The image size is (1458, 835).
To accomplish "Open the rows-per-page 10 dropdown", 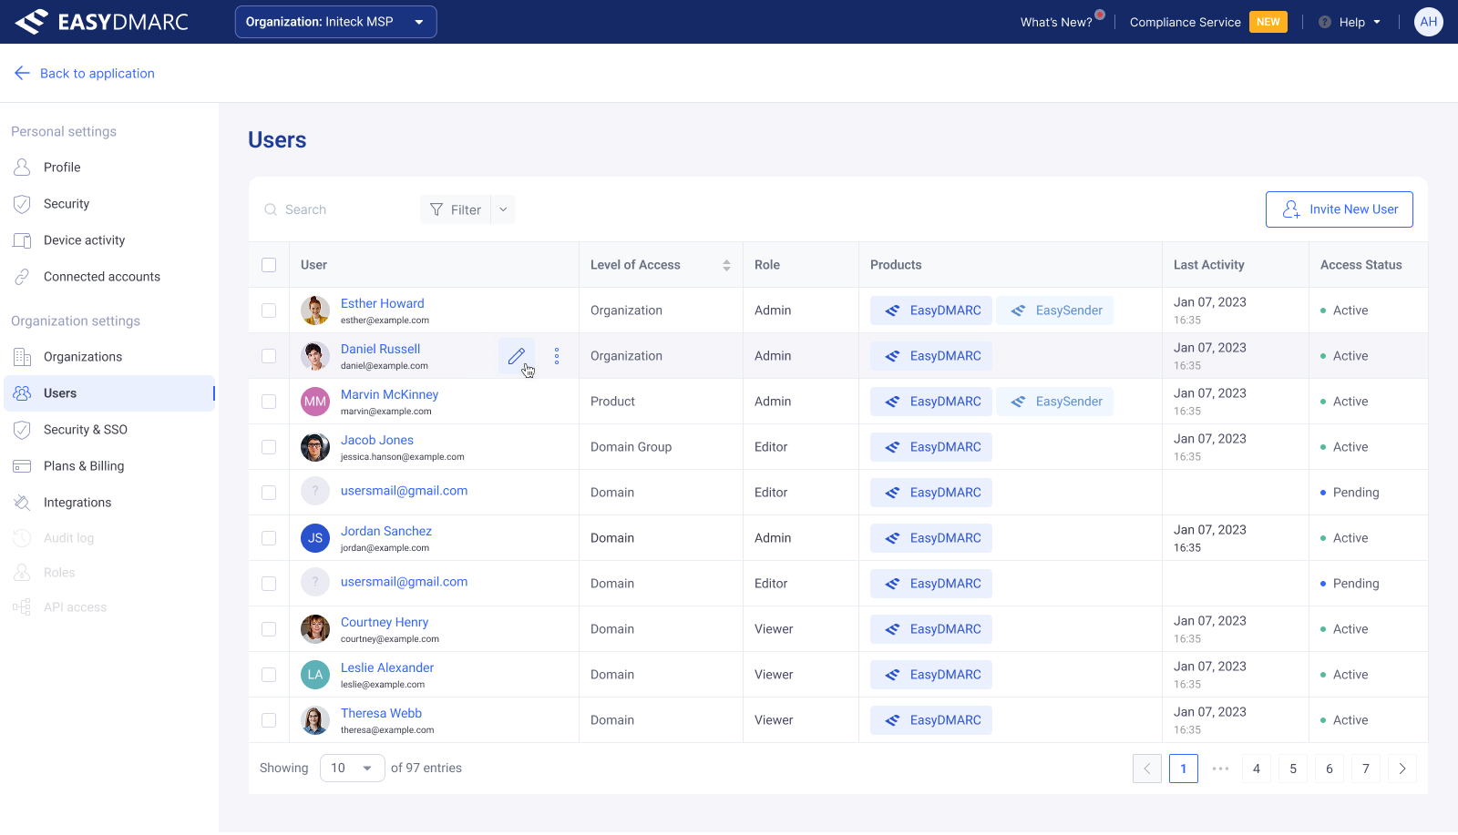I will coord(353,769).
